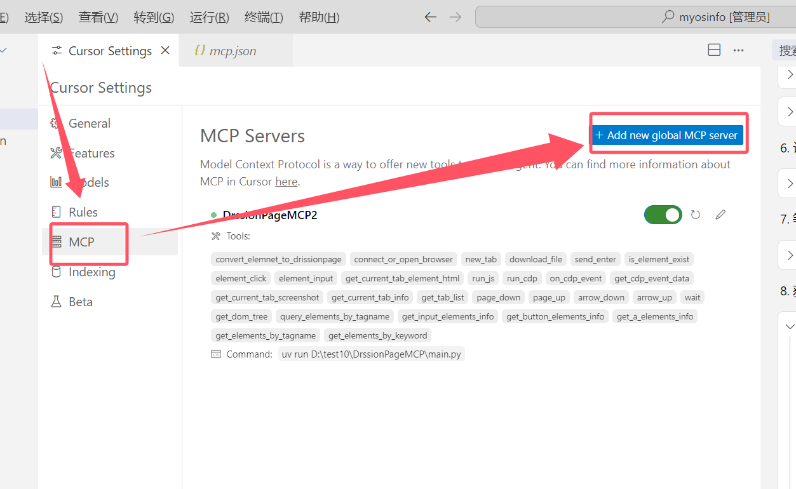Click the get_current_tab_screenshot tool tag
Screen dimensions: 796x489
click(267, 297)
